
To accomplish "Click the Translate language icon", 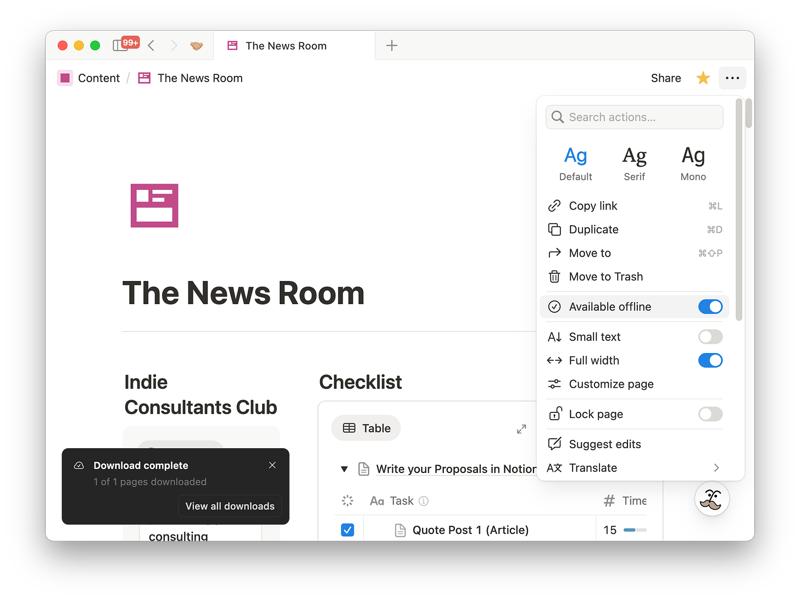I will tap(554, 468).
